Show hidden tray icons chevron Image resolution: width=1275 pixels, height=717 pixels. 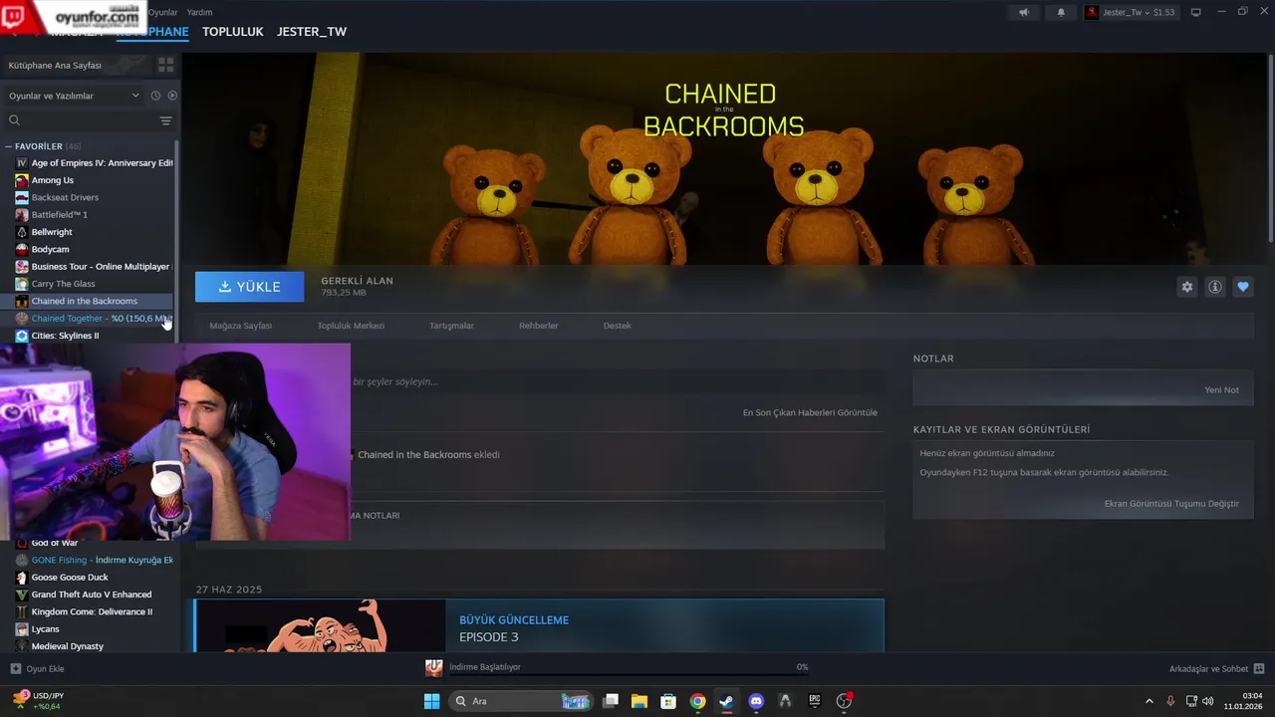click(x=1148, y=701)
